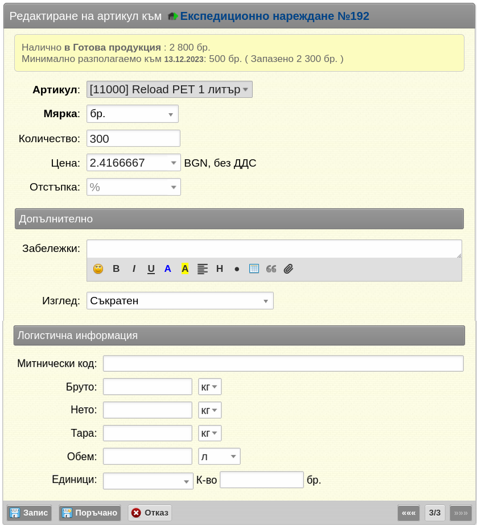Click the Обем volume input

pyautogui.click(x=147, y=456)
